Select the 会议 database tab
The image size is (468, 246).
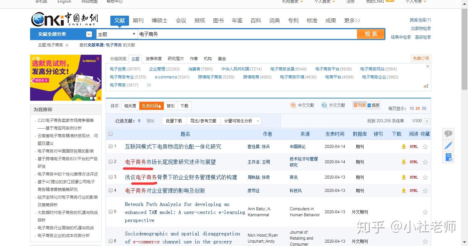[181, 21]
